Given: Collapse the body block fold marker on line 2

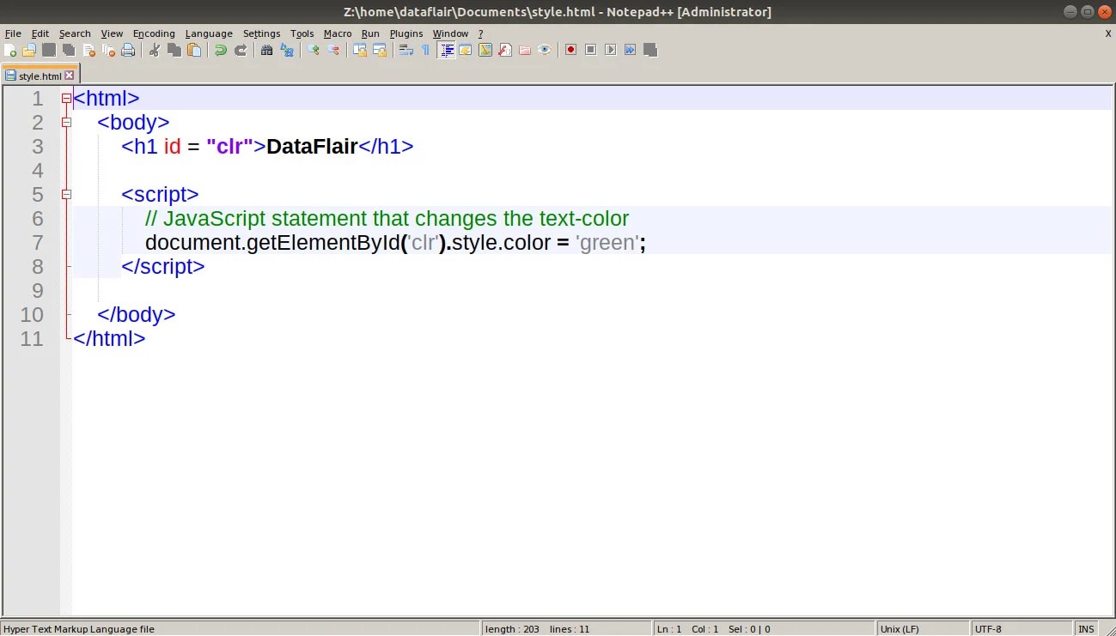Looking at the screenshot, I should (x=66, y=123).
